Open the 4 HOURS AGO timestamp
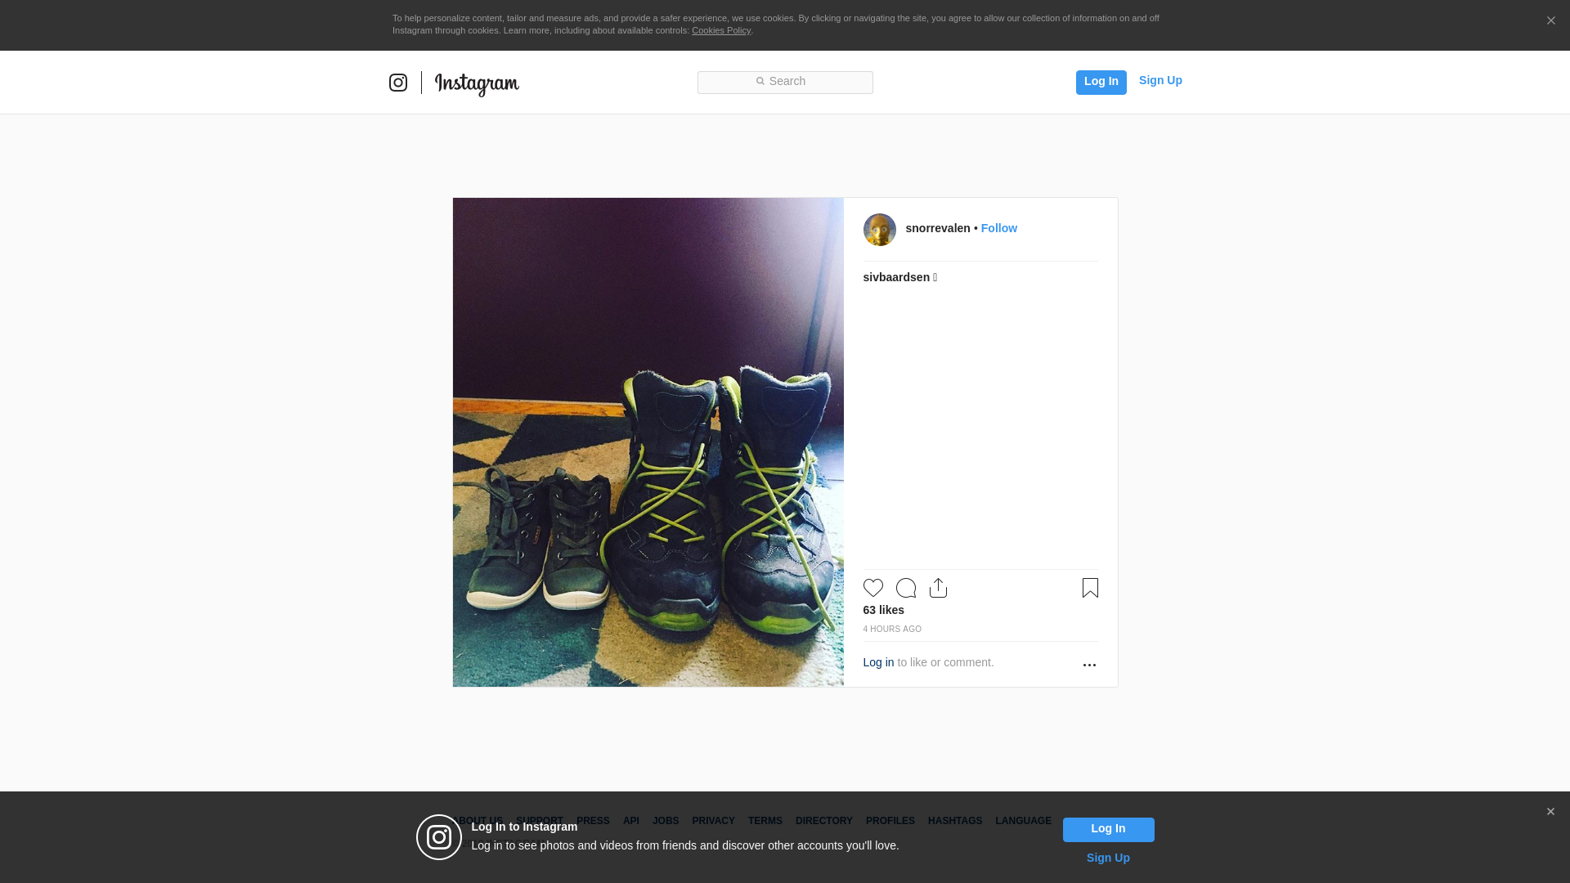This screenshot has width=1570, height=883. pos(892,629)
